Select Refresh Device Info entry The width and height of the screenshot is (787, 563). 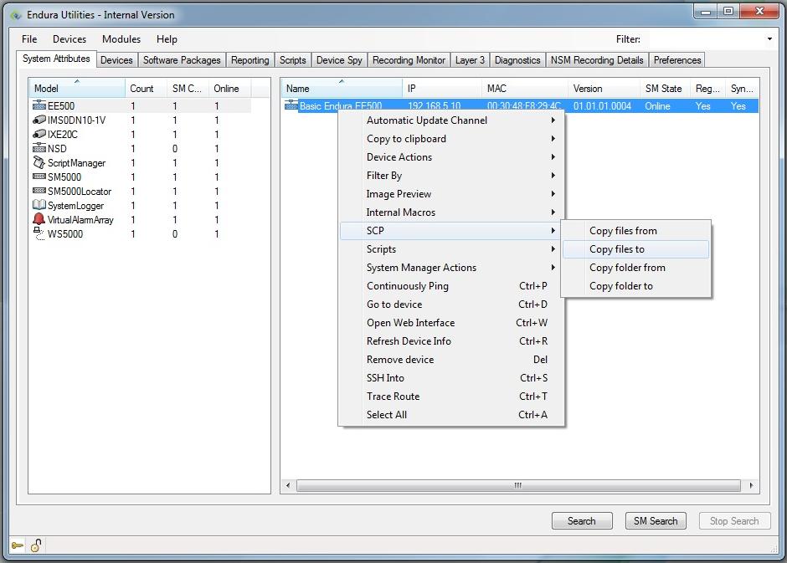coord(452,341)
